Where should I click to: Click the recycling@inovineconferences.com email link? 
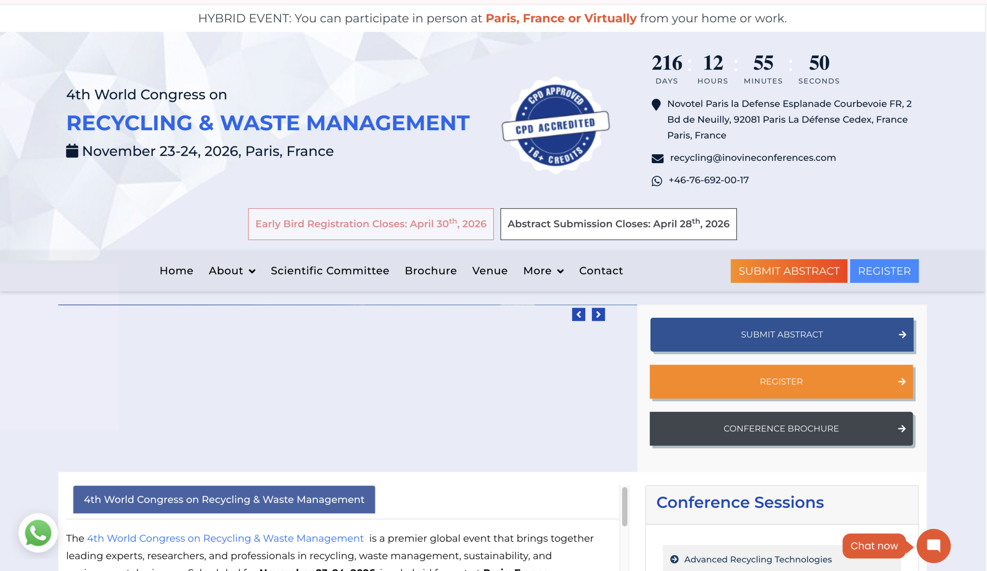752,157
